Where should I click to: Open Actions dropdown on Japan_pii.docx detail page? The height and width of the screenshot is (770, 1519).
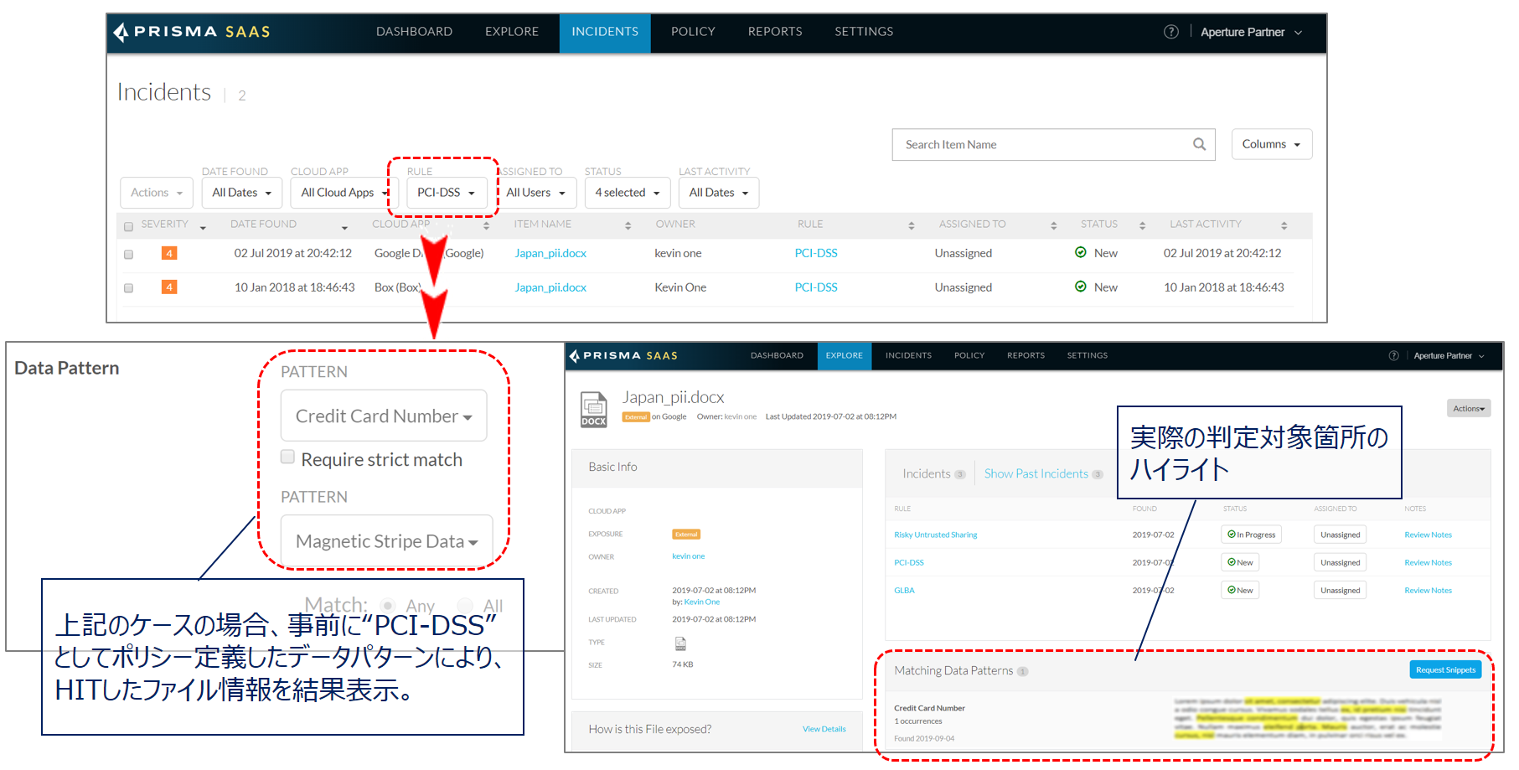tap(1469, 408)
